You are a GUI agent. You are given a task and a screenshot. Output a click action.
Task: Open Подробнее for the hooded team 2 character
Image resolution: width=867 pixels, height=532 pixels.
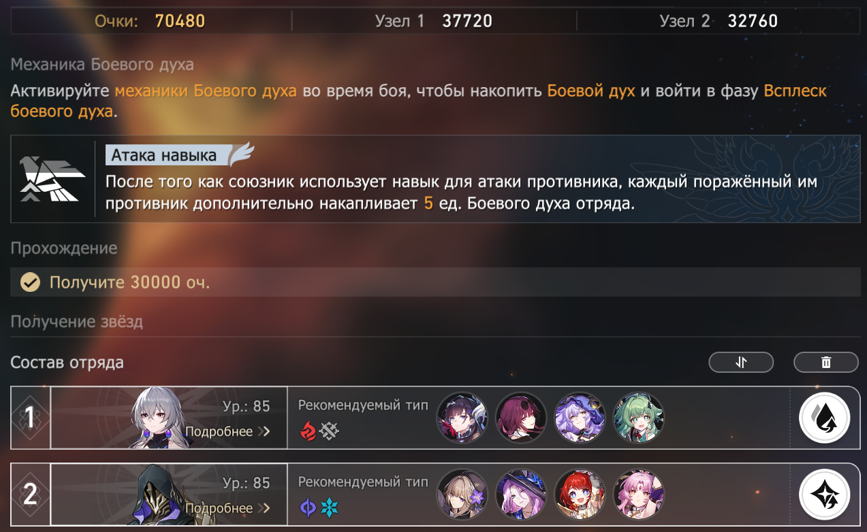coord(227,509)
